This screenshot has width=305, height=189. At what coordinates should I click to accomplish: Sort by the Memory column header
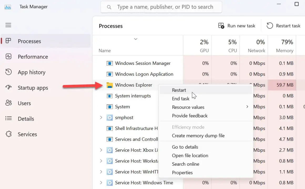(x=282, y=45)
